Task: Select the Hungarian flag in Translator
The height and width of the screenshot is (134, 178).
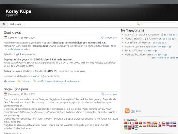Action: [x=137, y=128]
